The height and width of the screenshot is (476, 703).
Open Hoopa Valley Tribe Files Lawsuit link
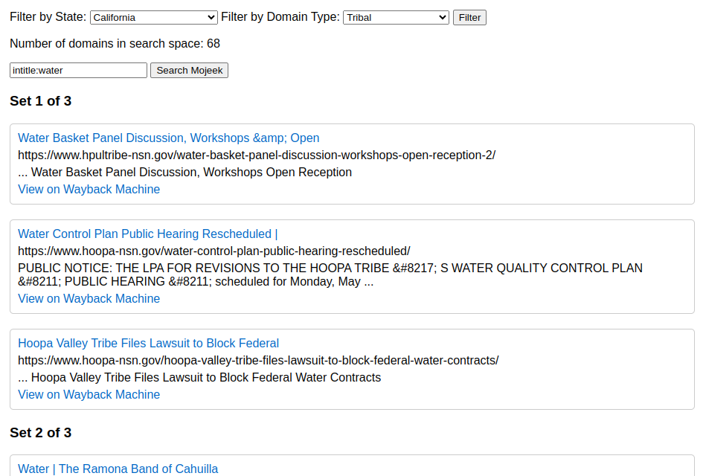[148, 344]
